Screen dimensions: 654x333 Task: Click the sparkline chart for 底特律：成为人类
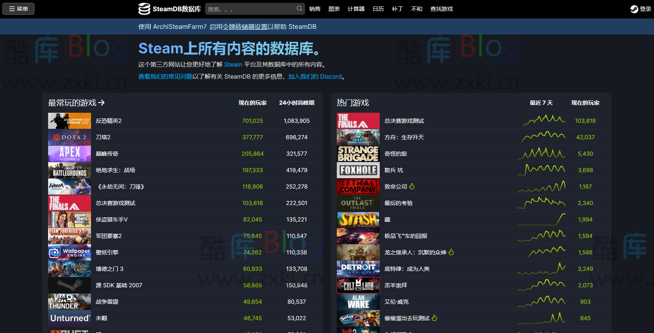coord(541,268)
